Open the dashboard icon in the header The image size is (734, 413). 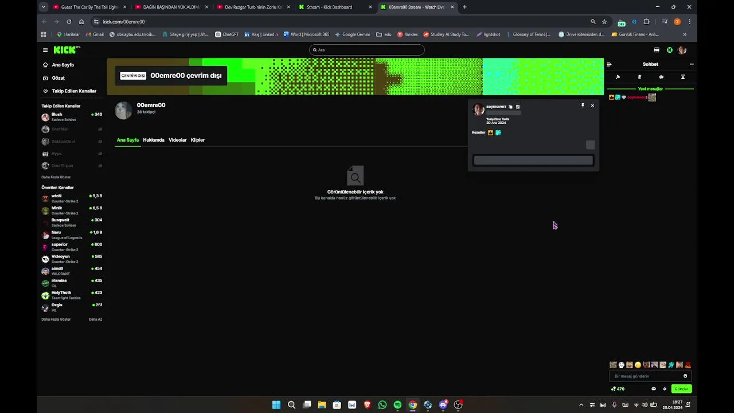(x=657, y=50)
